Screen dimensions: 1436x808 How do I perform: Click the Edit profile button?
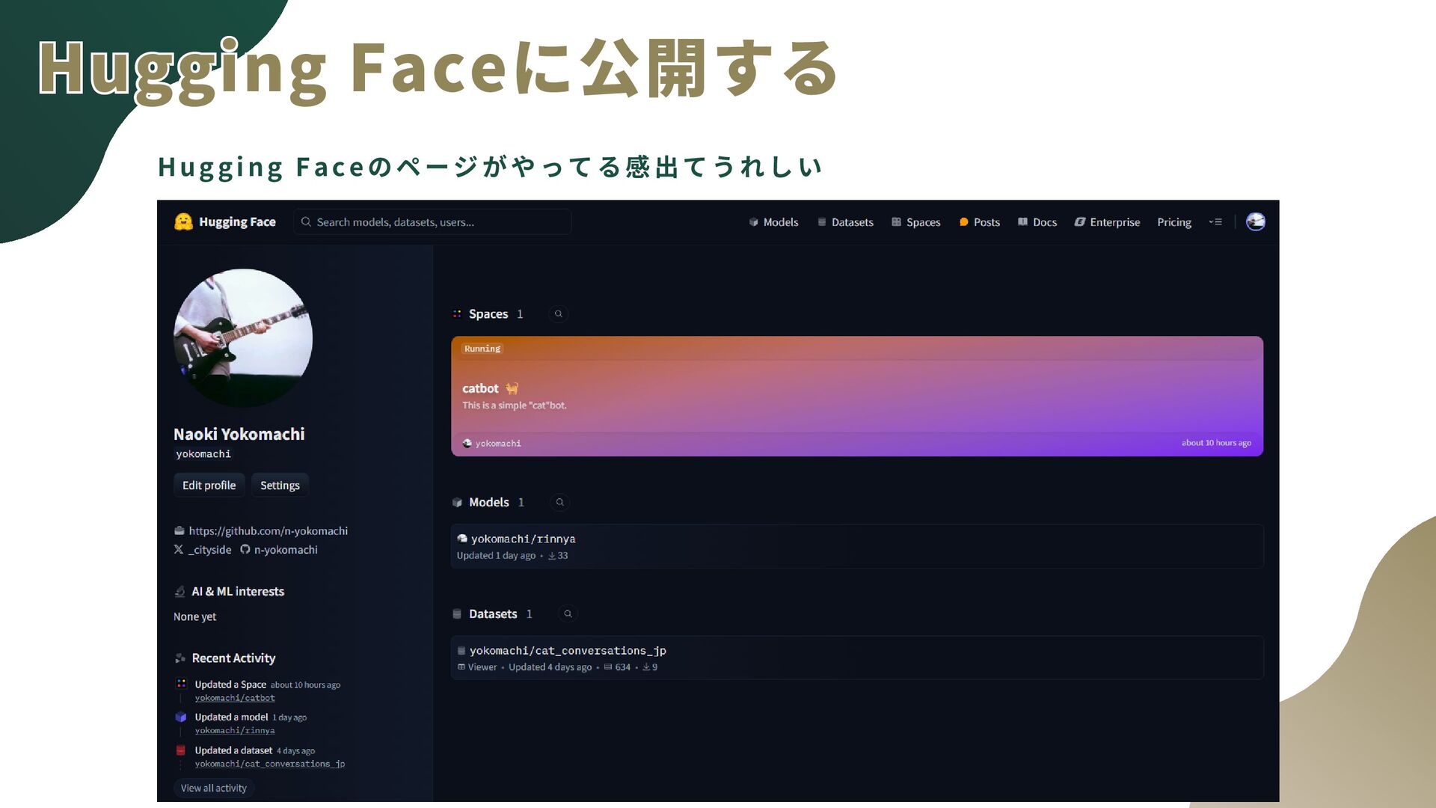pos(209,486)
